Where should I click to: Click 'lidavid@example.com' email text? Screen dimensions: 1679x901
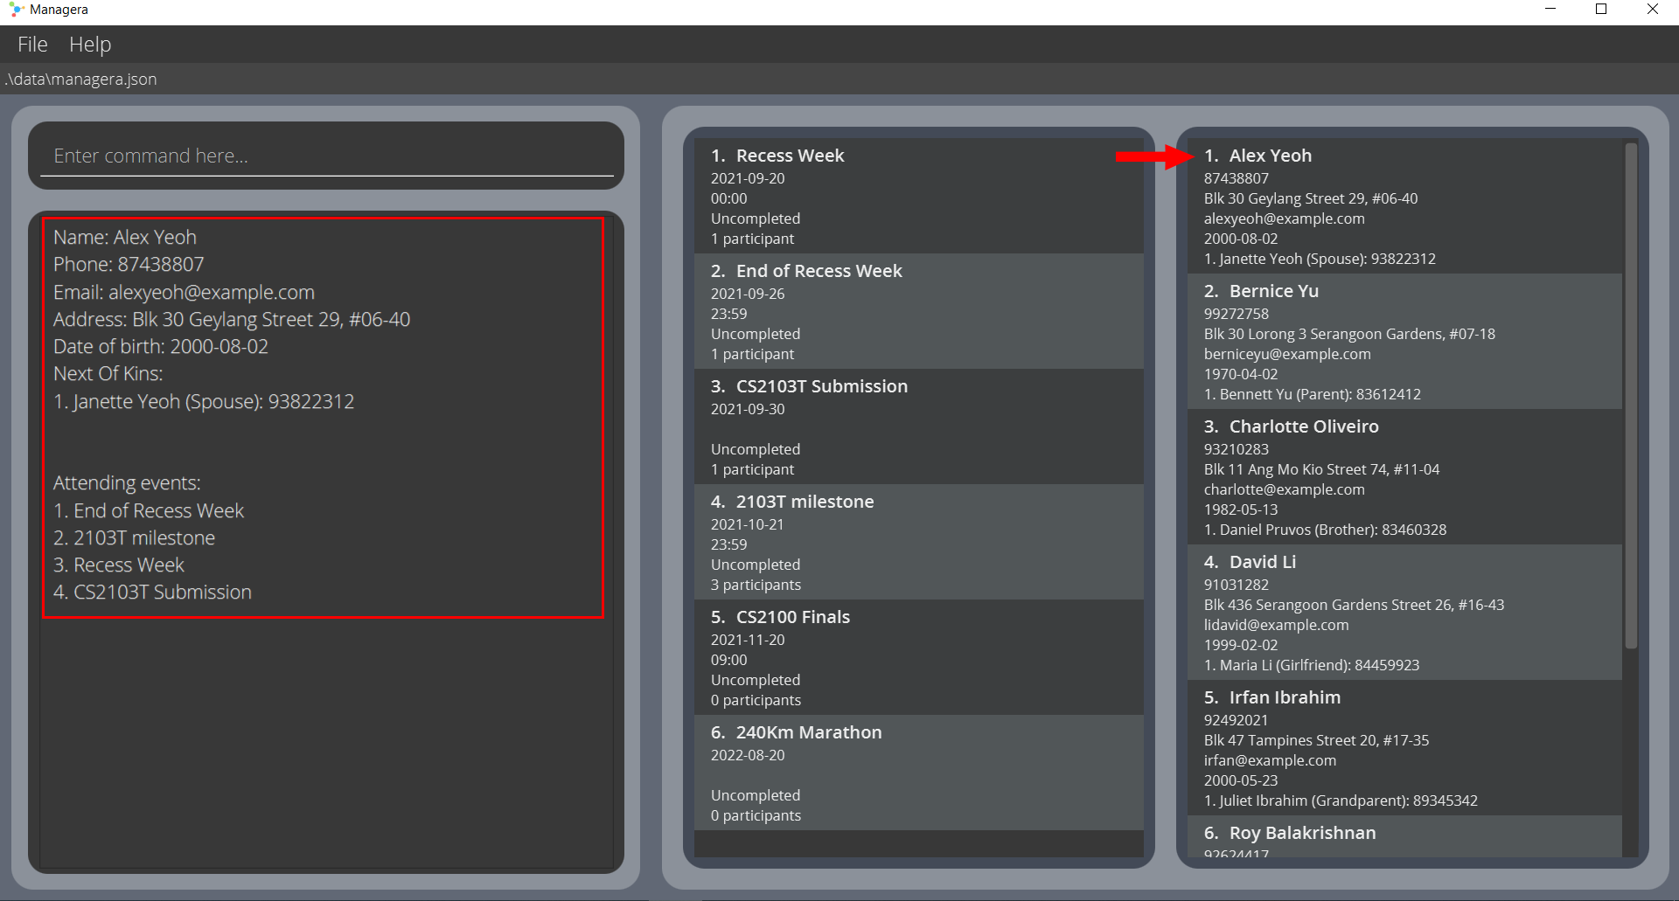(x=1276, y=625)
